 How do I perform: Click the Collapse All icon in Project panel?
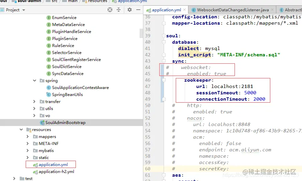click(x=119, y=10)
